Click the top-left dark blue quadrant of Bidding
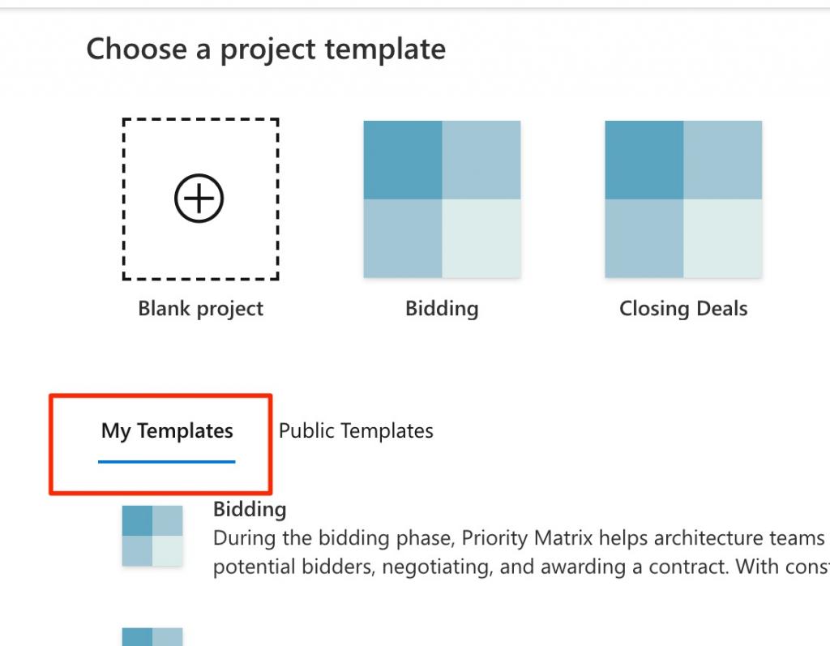Image resolution: width=830 pixels, height=646 pixels. pos(403,160)
